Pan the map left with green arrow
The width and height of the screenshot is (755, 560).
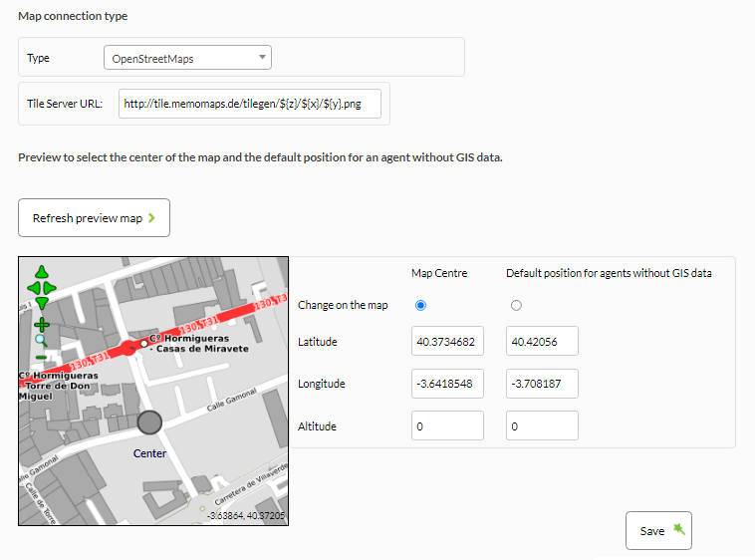[34, 288]
